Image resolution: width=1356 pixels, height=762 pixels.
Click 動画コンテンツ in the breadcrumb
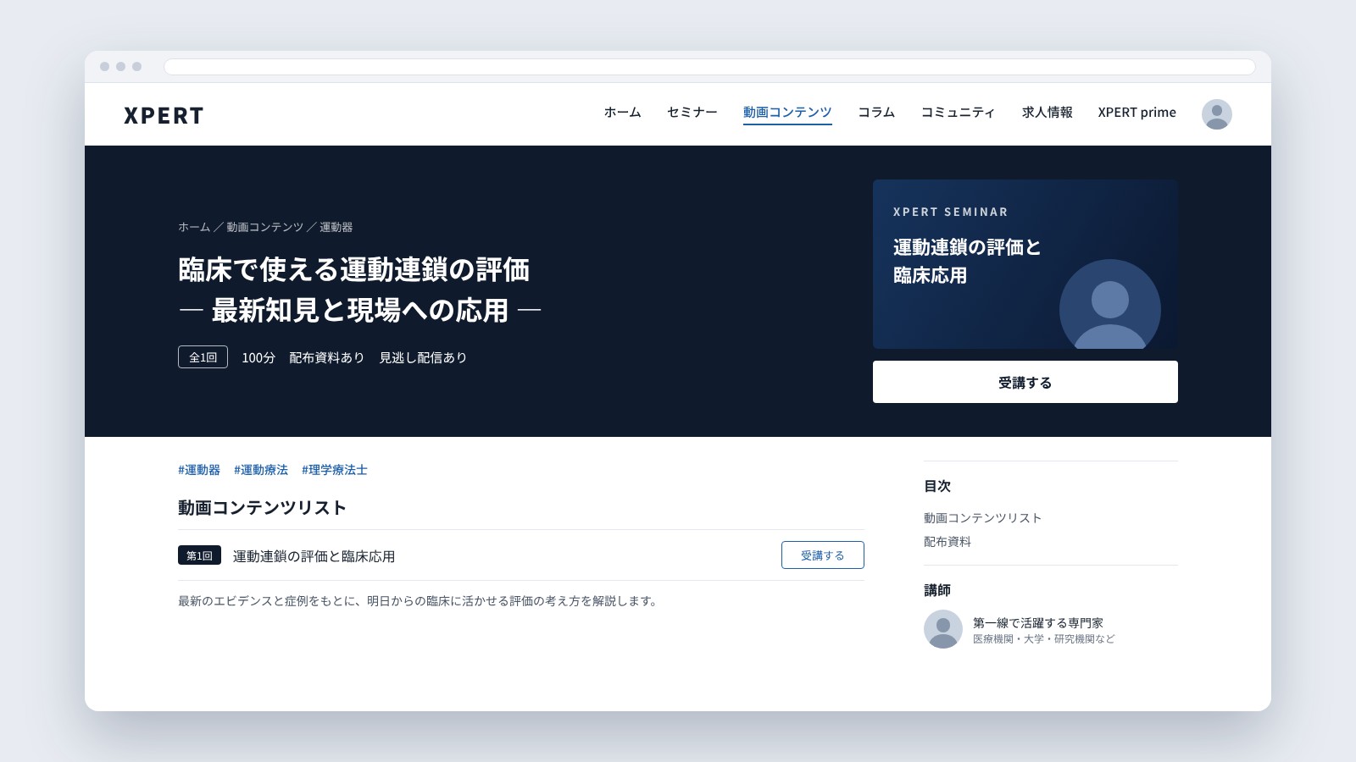[264, 227]
